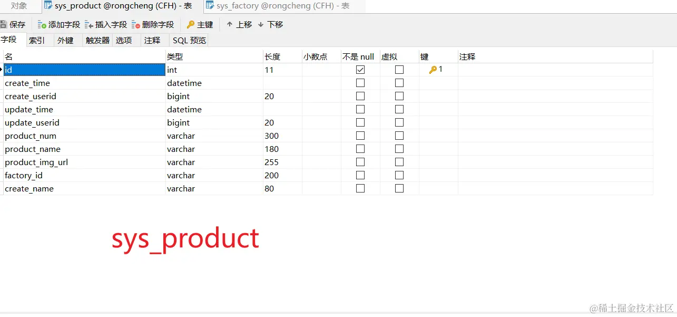This screenshot has width=677, height=317.
Task: Check Not Null for create_userid
Action: [x=360, y=96]
